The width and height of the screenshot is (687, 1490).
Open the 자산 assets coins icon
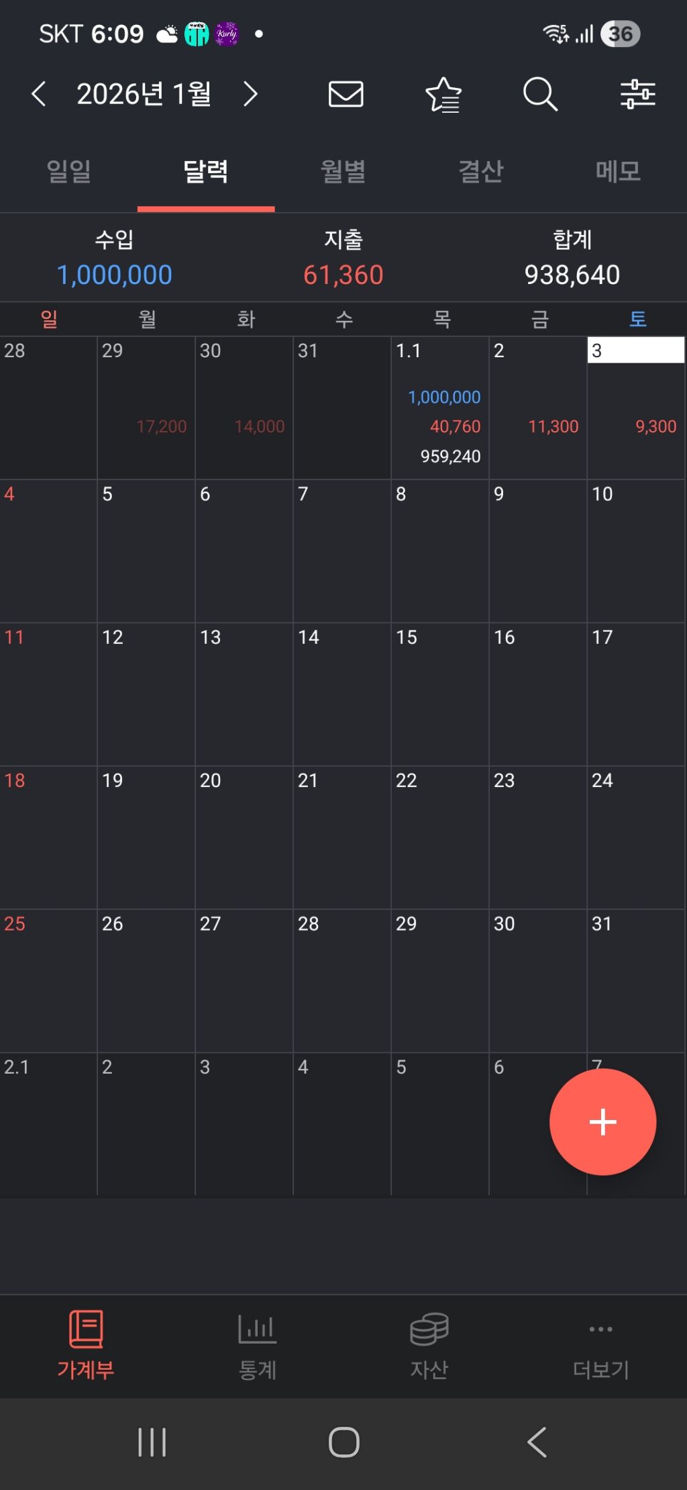click(x=429, y=1328)
